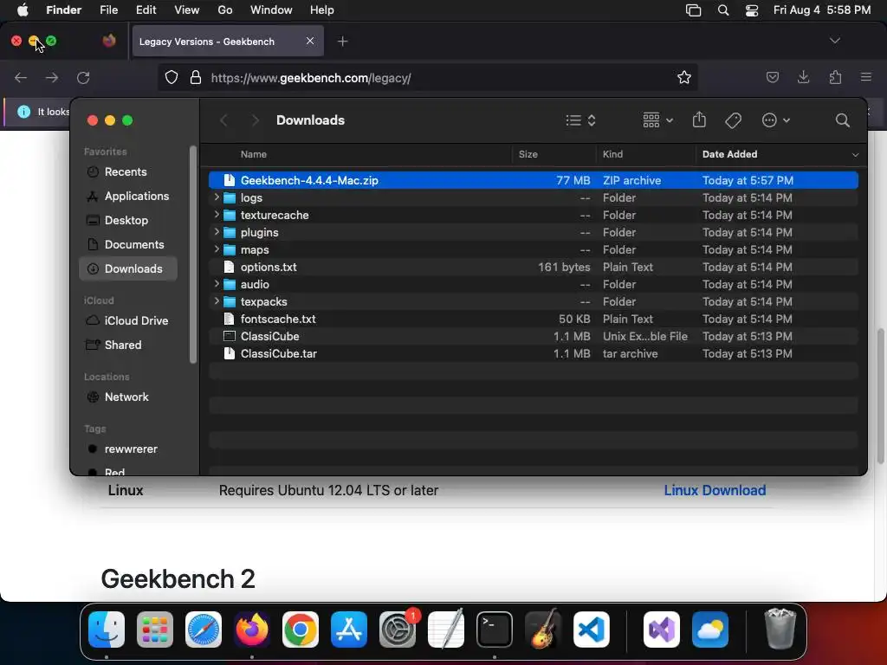Viewport: 887px width, 665px height.
Task: Click the site padlock icon
Action: [196, 77]
